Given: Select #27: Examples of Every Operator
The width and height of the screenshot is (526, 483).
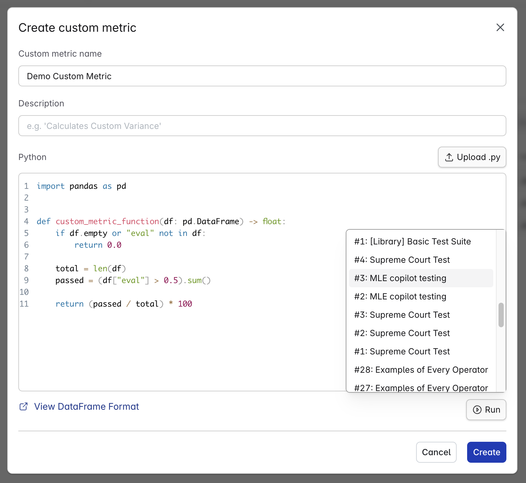Looking at the screenshot, I should [x=421, y=387].
